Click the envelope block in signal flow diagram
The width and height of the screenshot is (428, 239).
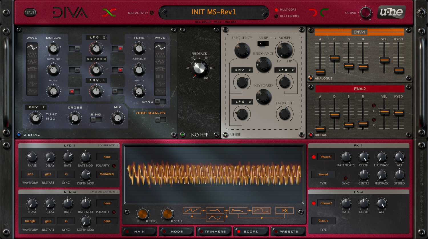[238, 211]
